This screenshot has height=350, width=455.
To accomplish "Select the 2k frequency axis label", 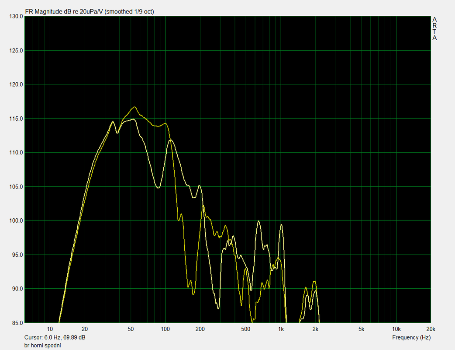I will point(315,329).
